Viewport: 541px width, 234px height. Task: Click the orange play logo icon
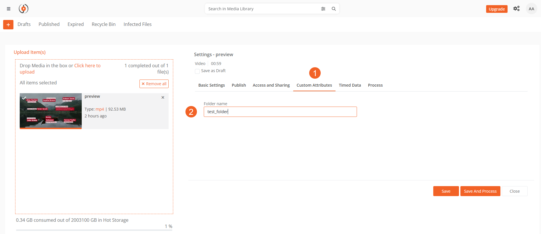tap(23, 9)
